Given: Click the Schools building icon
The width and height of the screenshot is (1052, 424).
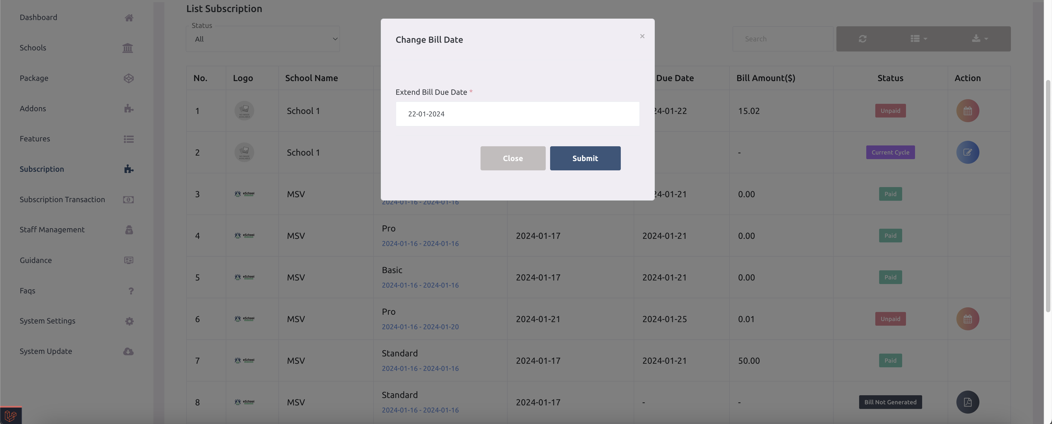Looking at the screenshot, I should coord(127,48).
